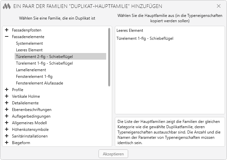Expand the Biegeform category
The height and width of the screenshot is (160, 227).
tap(7, 143)
